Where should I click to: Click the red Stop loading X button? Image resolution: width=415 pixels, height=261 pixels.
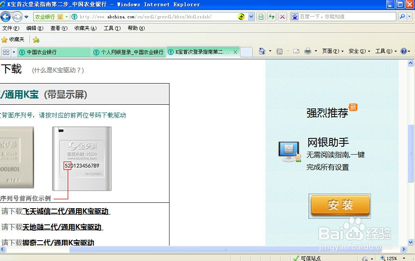coord(282,17)
